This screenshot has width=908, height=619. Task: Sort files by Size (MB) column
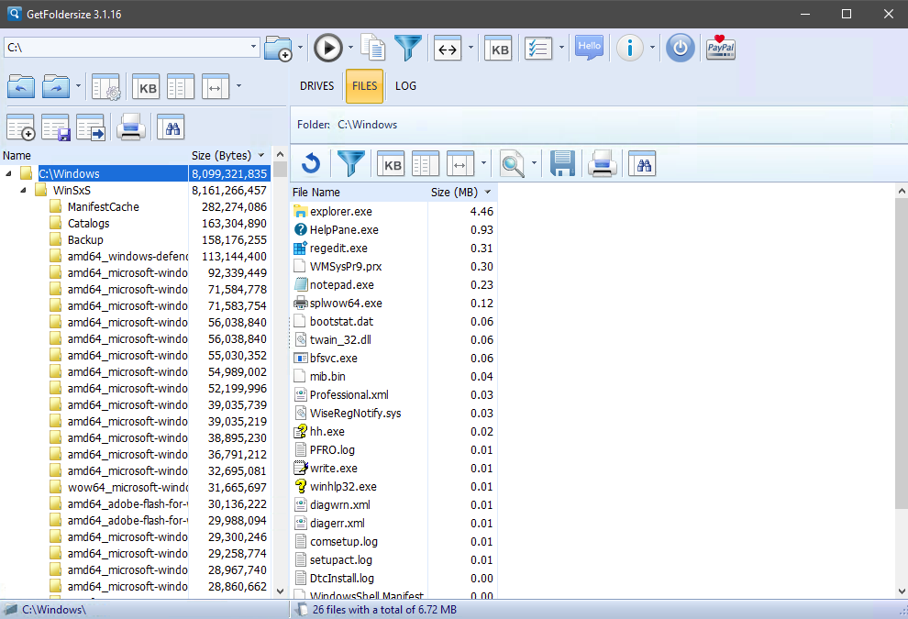tap(462, 193)
